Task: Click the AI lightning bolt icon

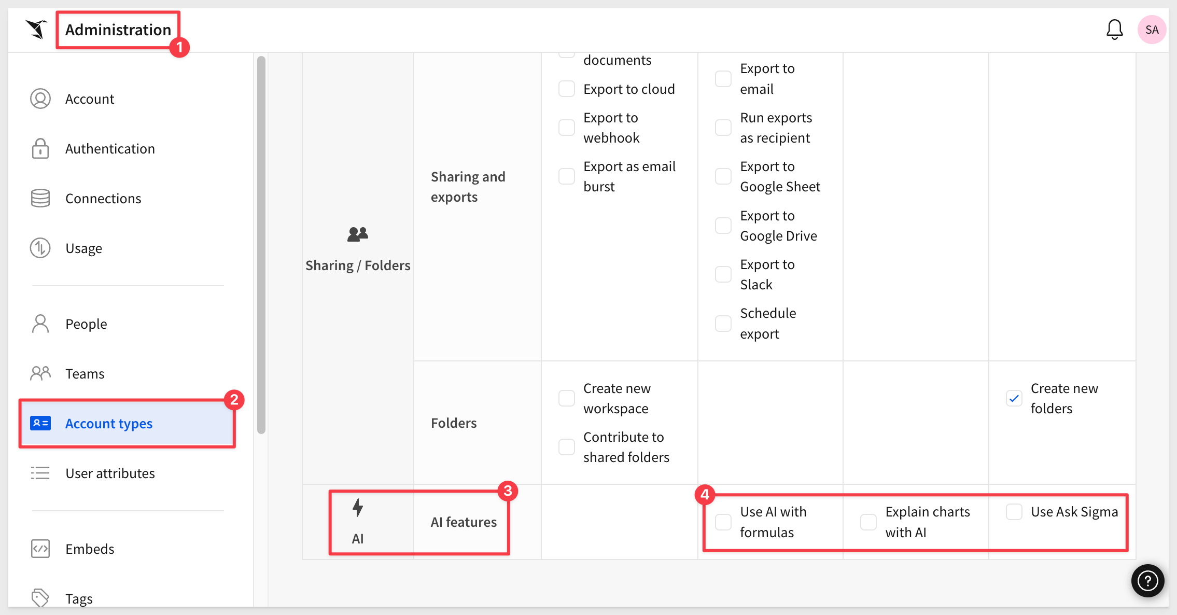Action: pyautogui.click(x=358, y=508)
